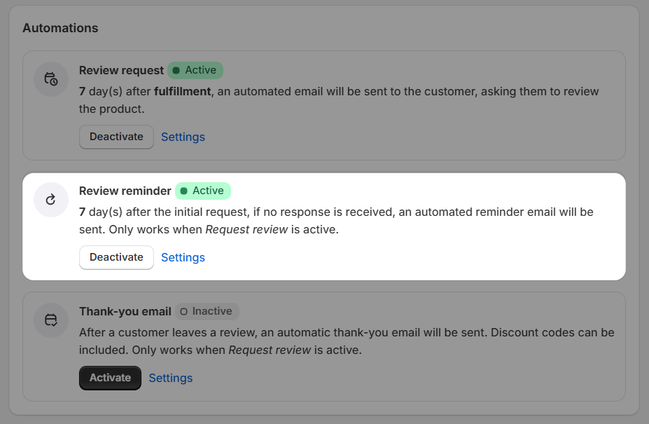Activate the Thank-you email automation
649x424 pixels.
110,378
